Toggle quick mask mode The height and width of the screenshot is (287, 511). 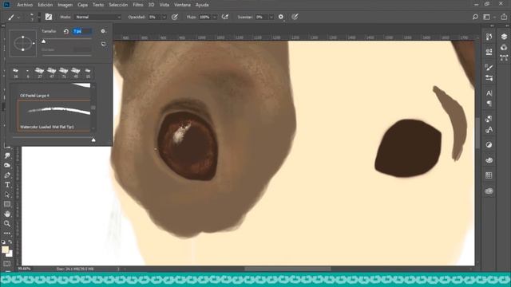[7, 264]
